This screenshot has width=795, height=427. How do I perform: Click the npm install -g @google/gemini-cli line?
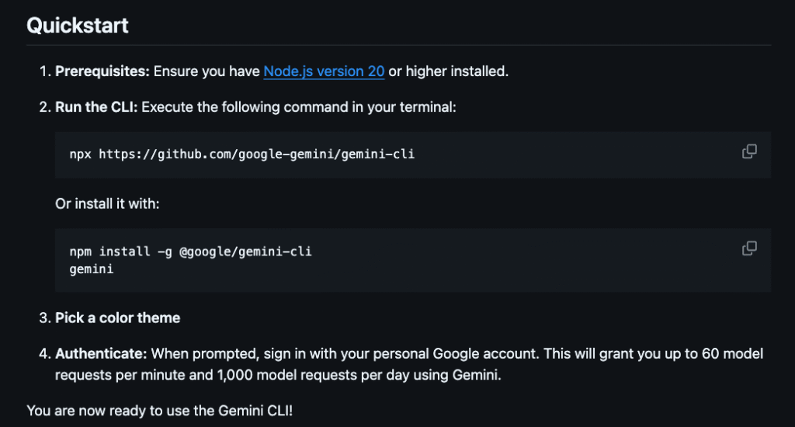[x=191, y=252]
